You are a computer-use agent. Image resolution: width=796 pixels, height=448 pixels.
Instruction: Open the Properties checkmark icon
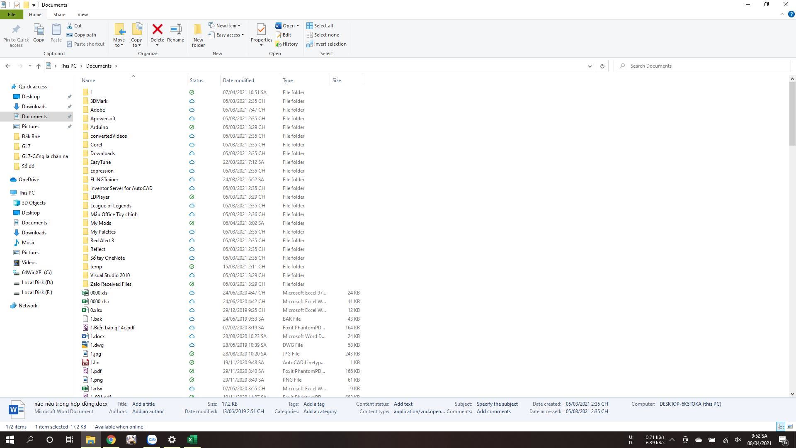pyautogui.click(x=261, y=29)
